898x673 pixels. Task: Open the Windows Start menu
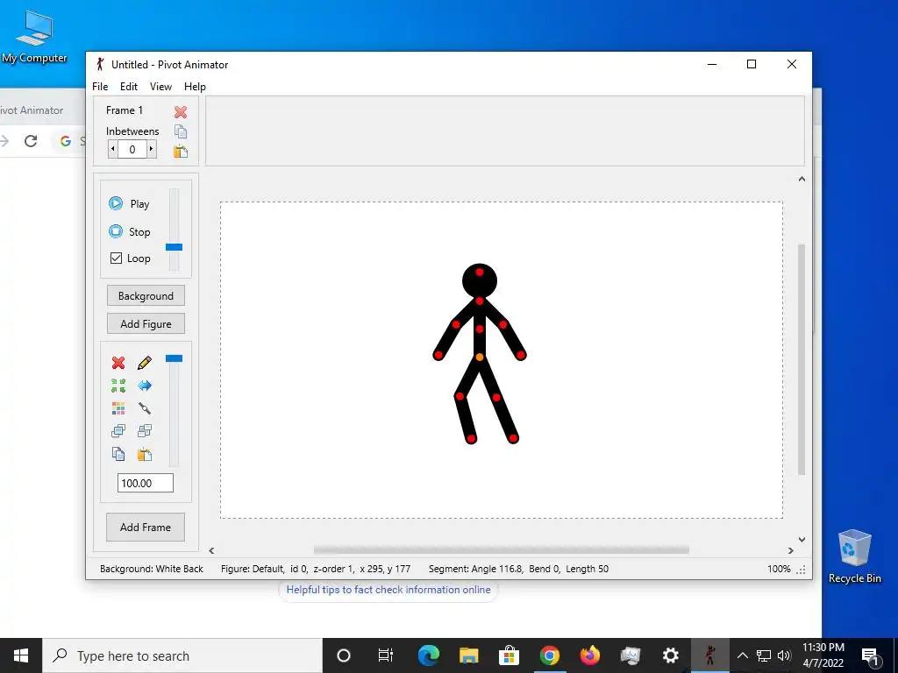[x=21, y=655]
